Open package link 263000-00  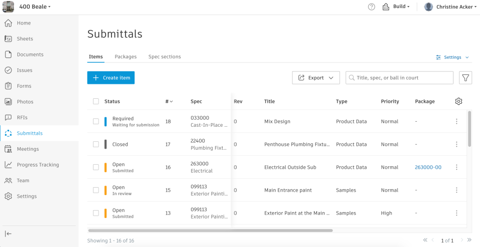click(428, 167)
